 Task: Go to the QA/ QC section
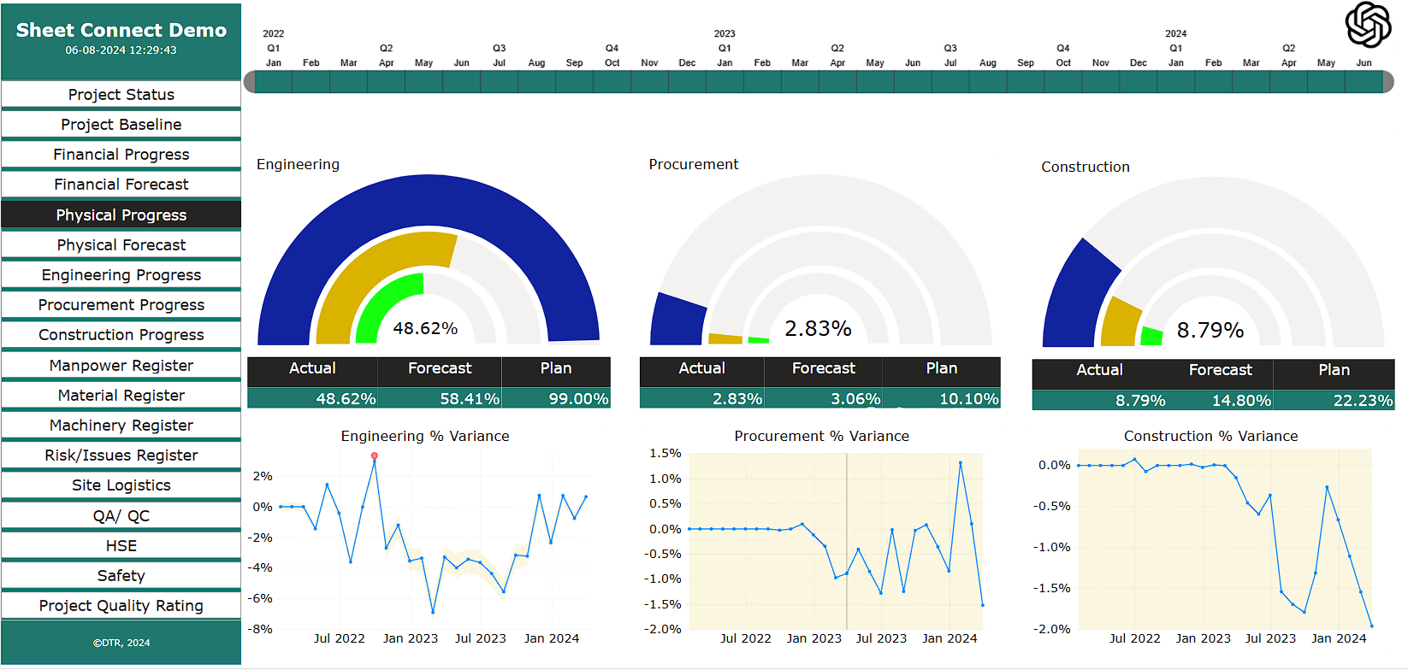click(121, 516)
